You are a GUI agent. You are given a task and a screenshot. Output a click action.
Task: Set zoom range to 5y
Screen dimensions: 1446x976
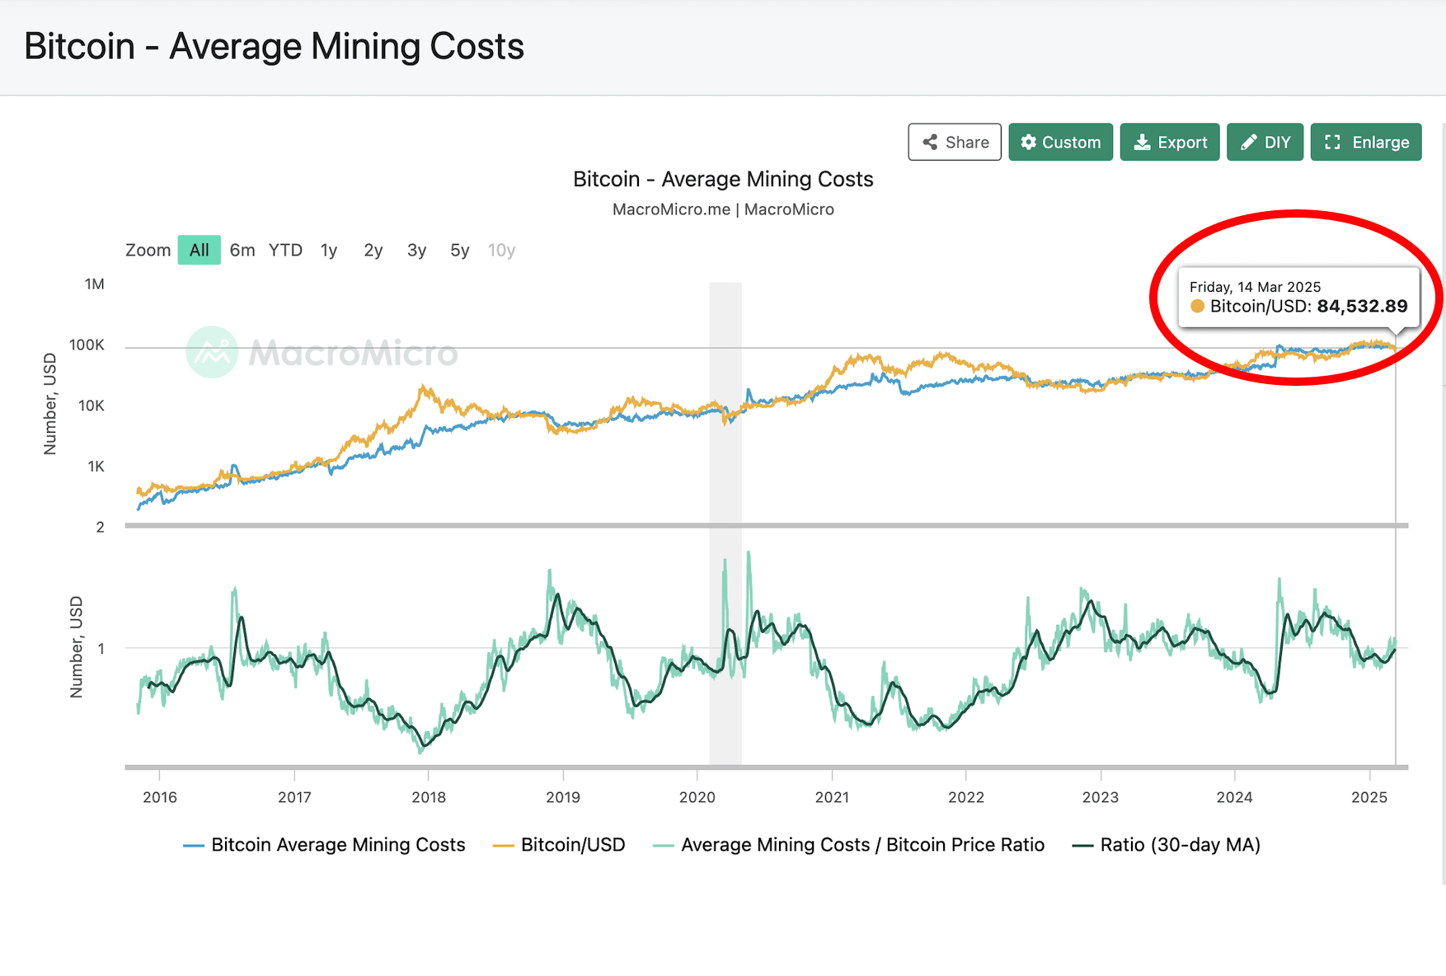tap(460, 251)
